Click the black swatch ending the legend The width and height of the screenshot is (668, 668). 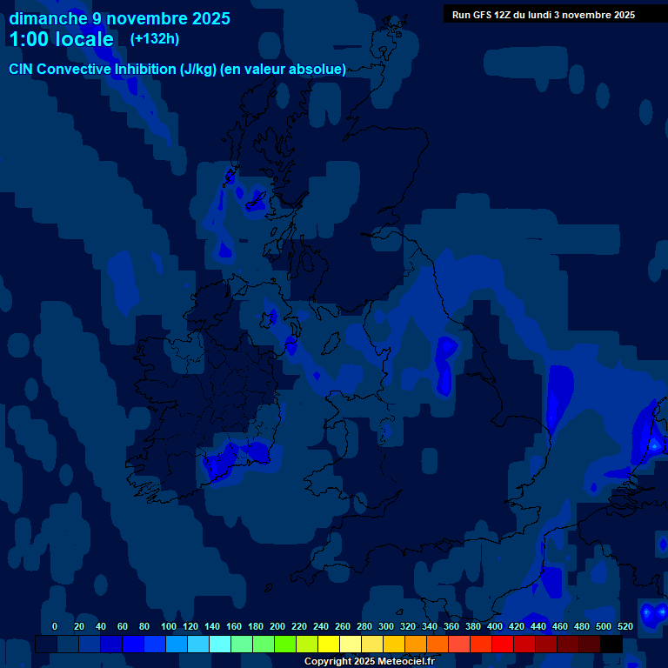[611, 644]
